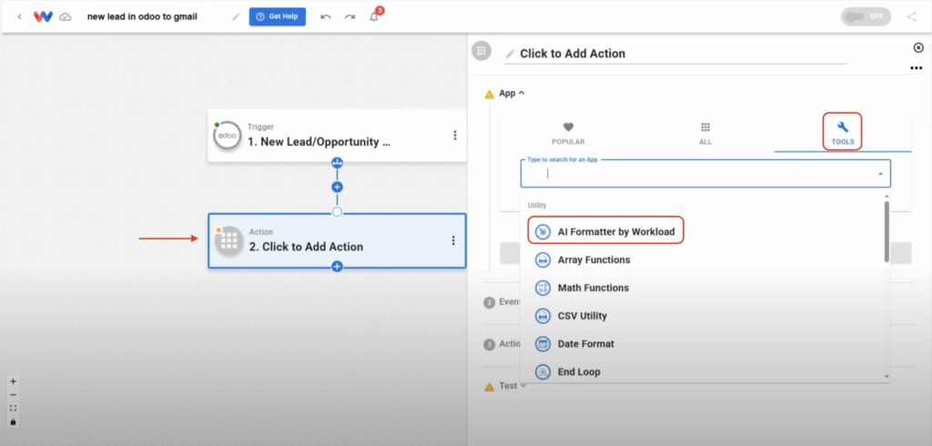Add step with plus below action node
The width and height of the screenshot is (932, 446).
point(337,267)
